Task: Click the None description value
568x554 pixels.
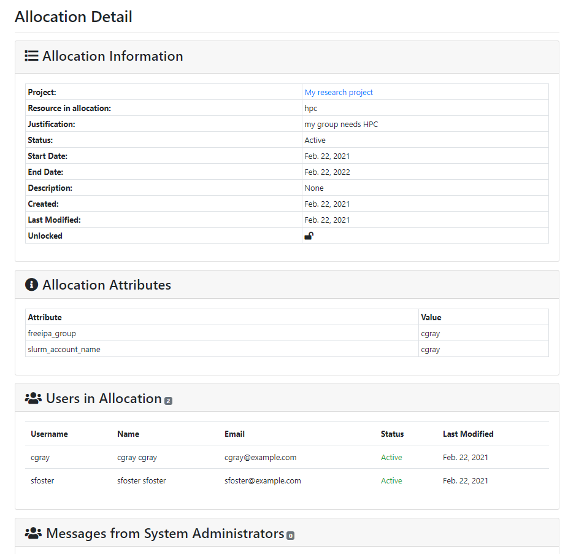Action: [313, 188]
